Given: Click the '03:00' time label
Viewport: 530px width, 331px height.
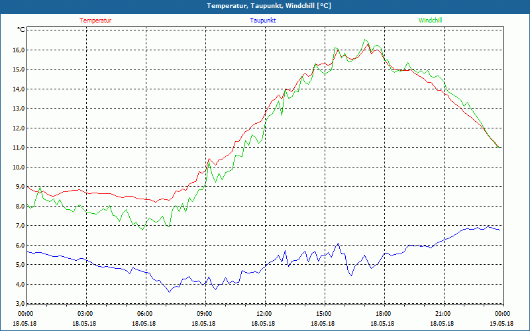Looking at the screenshot, I should click(85, 314).
